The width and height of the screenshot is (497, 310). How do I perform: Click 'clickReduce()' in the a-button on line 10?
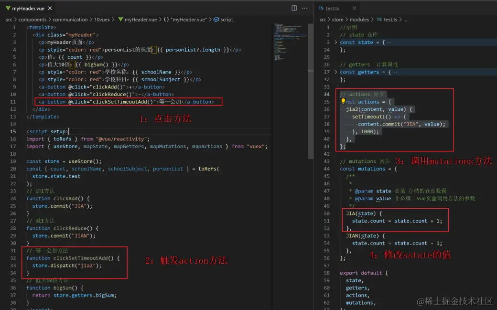tap(112, 94)
